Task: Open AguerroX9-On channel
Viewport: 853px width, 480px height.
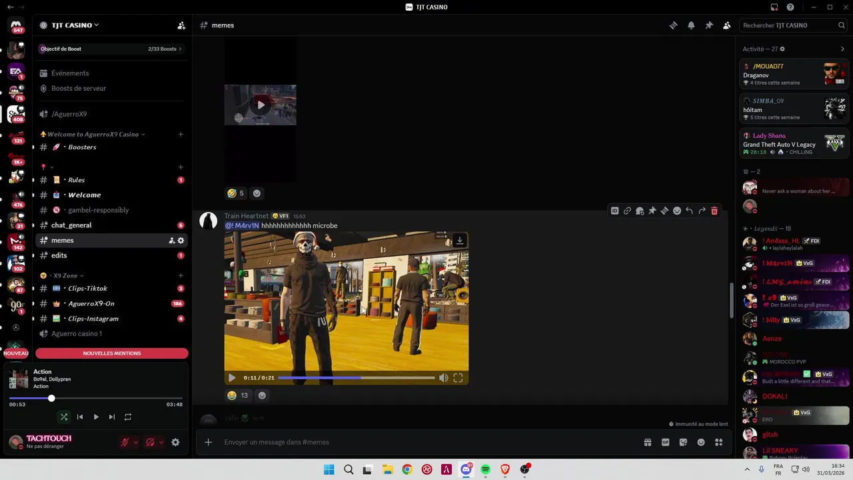Action: coord(111,303)
